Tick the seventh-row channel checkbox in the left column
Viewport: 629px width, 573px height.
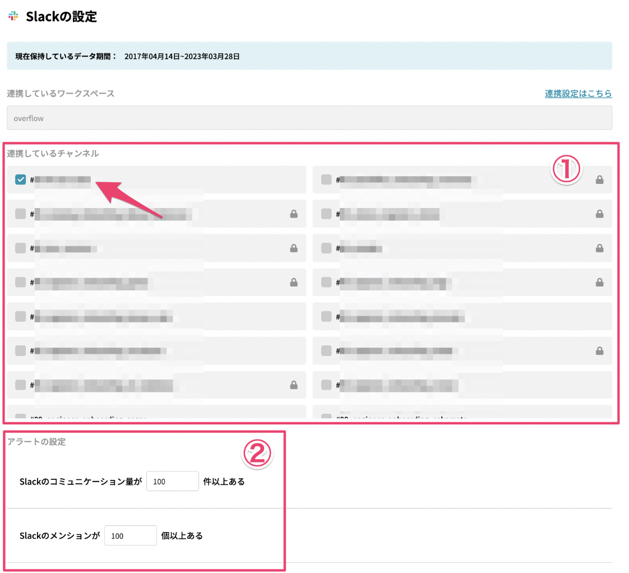coord(20,385)
